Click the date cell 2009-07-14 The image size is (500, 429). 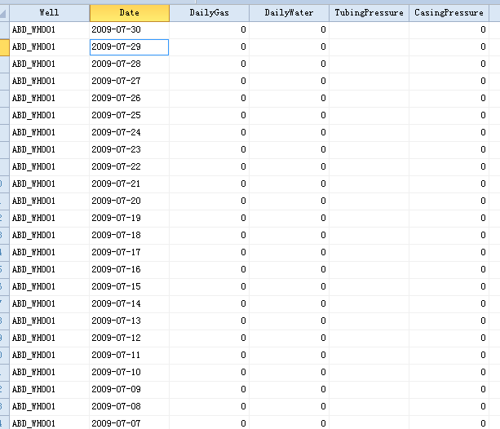coord(130,304)
